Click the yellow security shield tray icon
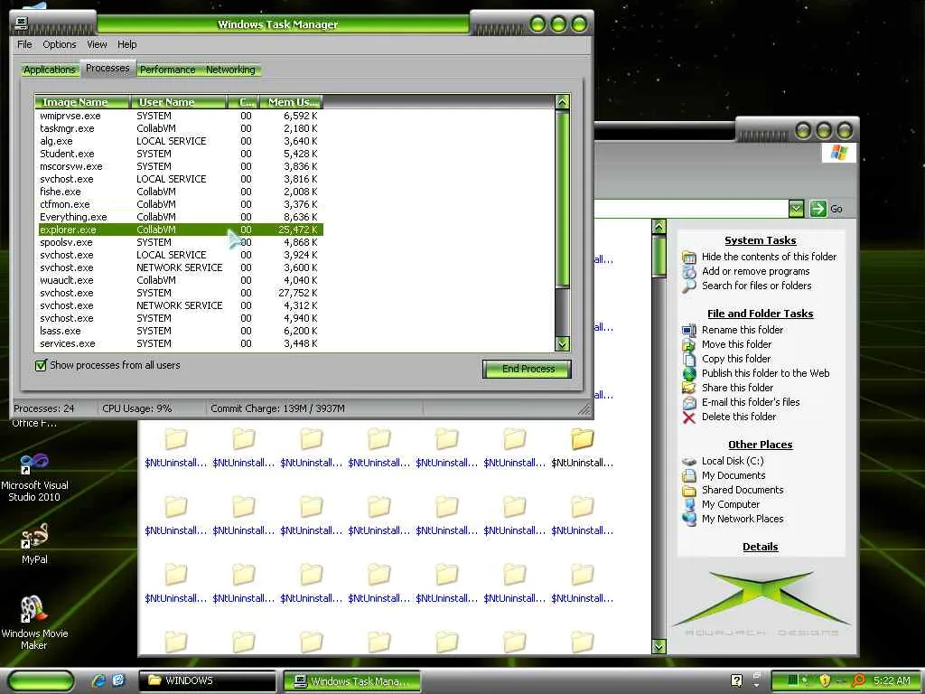The height and width of the screenshot is (694, 925). (x=824, y=680)
